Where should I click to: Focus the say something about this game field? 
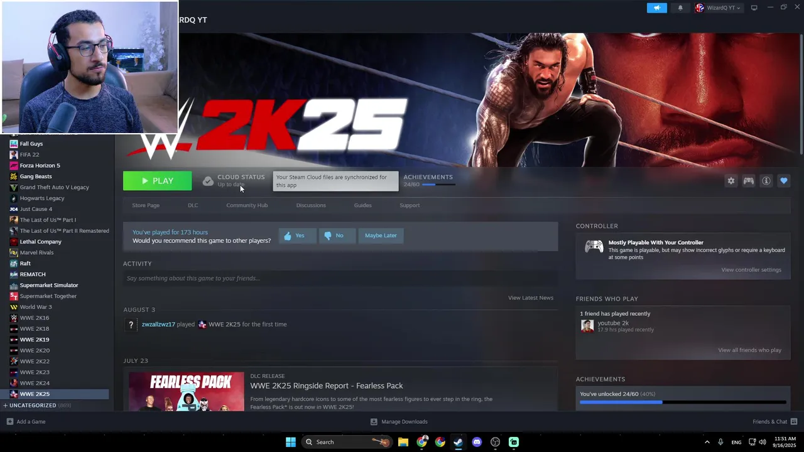pyautogui.click(x=340, y=278)
